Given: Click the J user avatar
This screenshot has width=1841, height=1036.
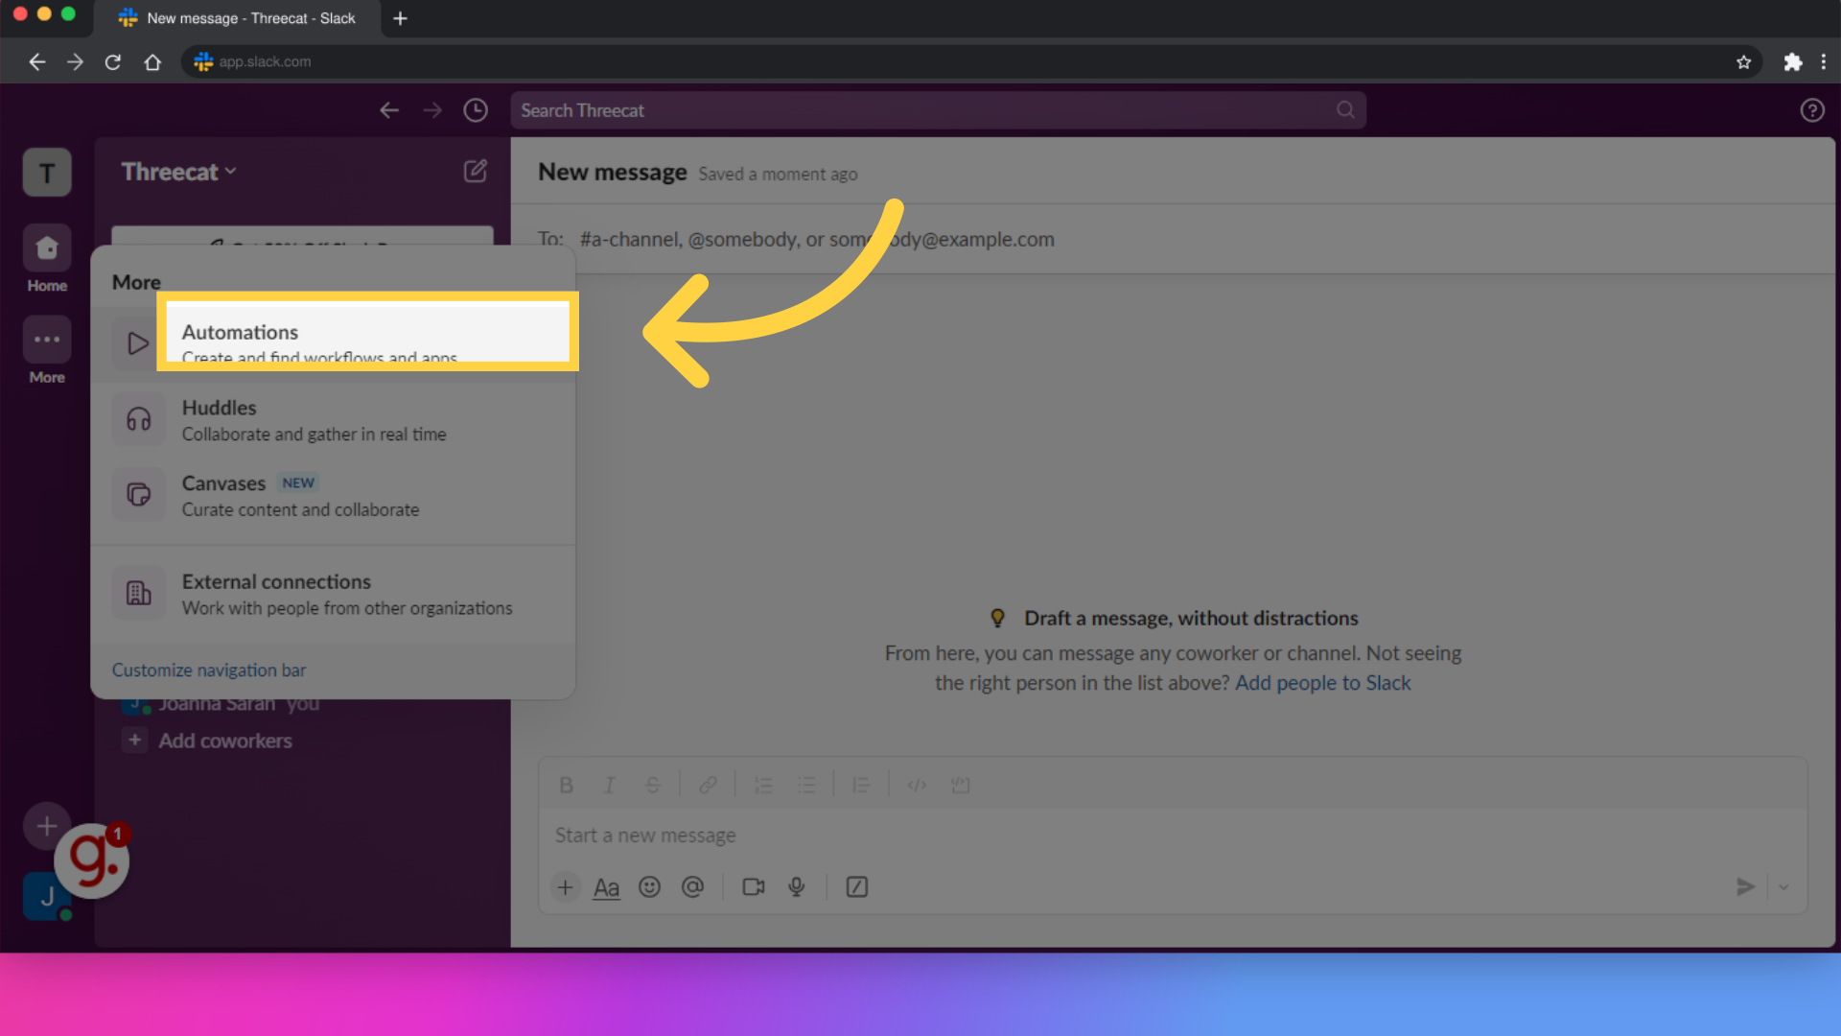Looking at the screenshot, I should [46, 898].
